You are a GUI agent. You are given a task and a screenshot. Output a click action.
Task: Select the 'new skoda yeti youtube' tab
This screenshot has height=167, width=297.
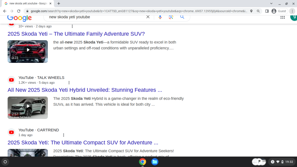coord(28,3)
